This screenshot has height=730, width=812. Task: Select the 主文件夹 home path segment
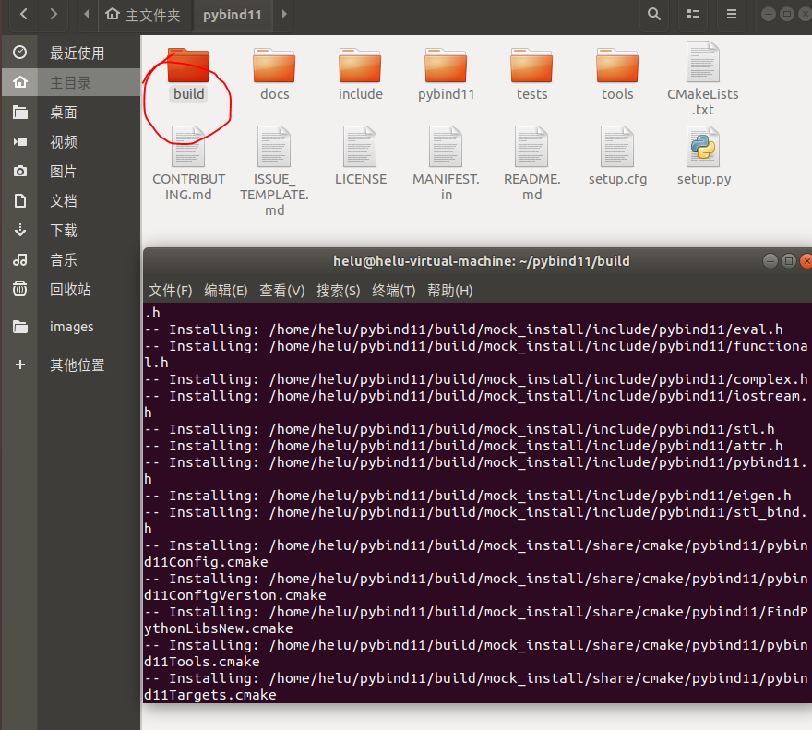[x=142, y=15]
